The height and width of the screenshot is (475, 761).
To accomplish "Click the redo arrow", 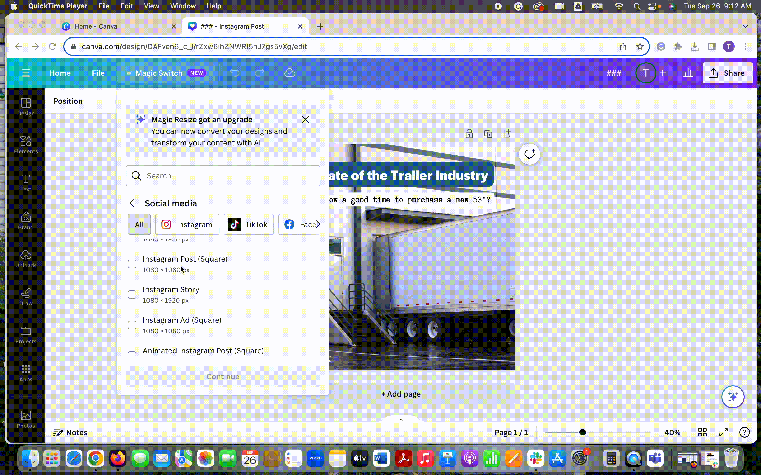I will [259, 73].
